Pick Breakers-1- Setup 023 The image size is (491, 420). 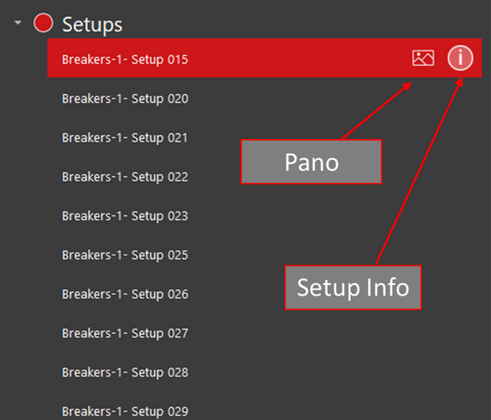pyautogui.click(x=125, y=216)
